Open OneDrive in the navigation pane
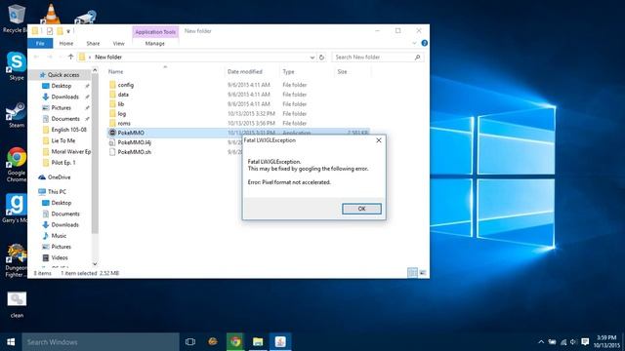 [x=59, y=177]
